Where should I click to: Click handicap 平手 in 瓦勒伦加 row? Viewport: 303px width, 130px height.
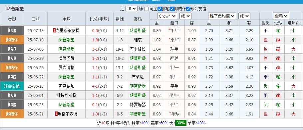(x=174, y=86)
